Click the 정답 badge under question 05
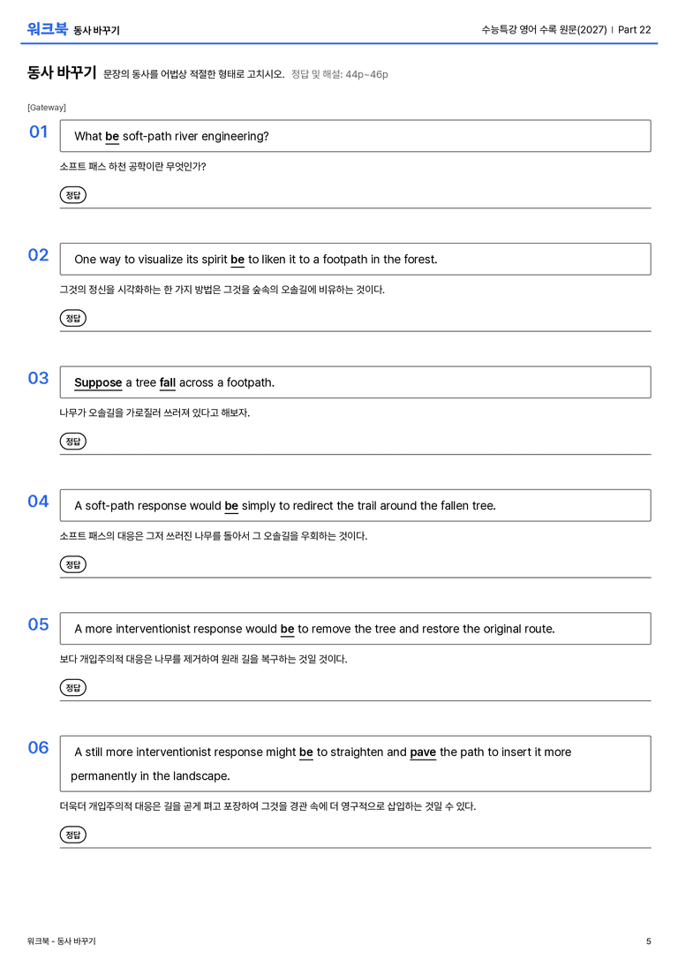The width and height of the screenshot is (678, 960). [x=72, y=688]
